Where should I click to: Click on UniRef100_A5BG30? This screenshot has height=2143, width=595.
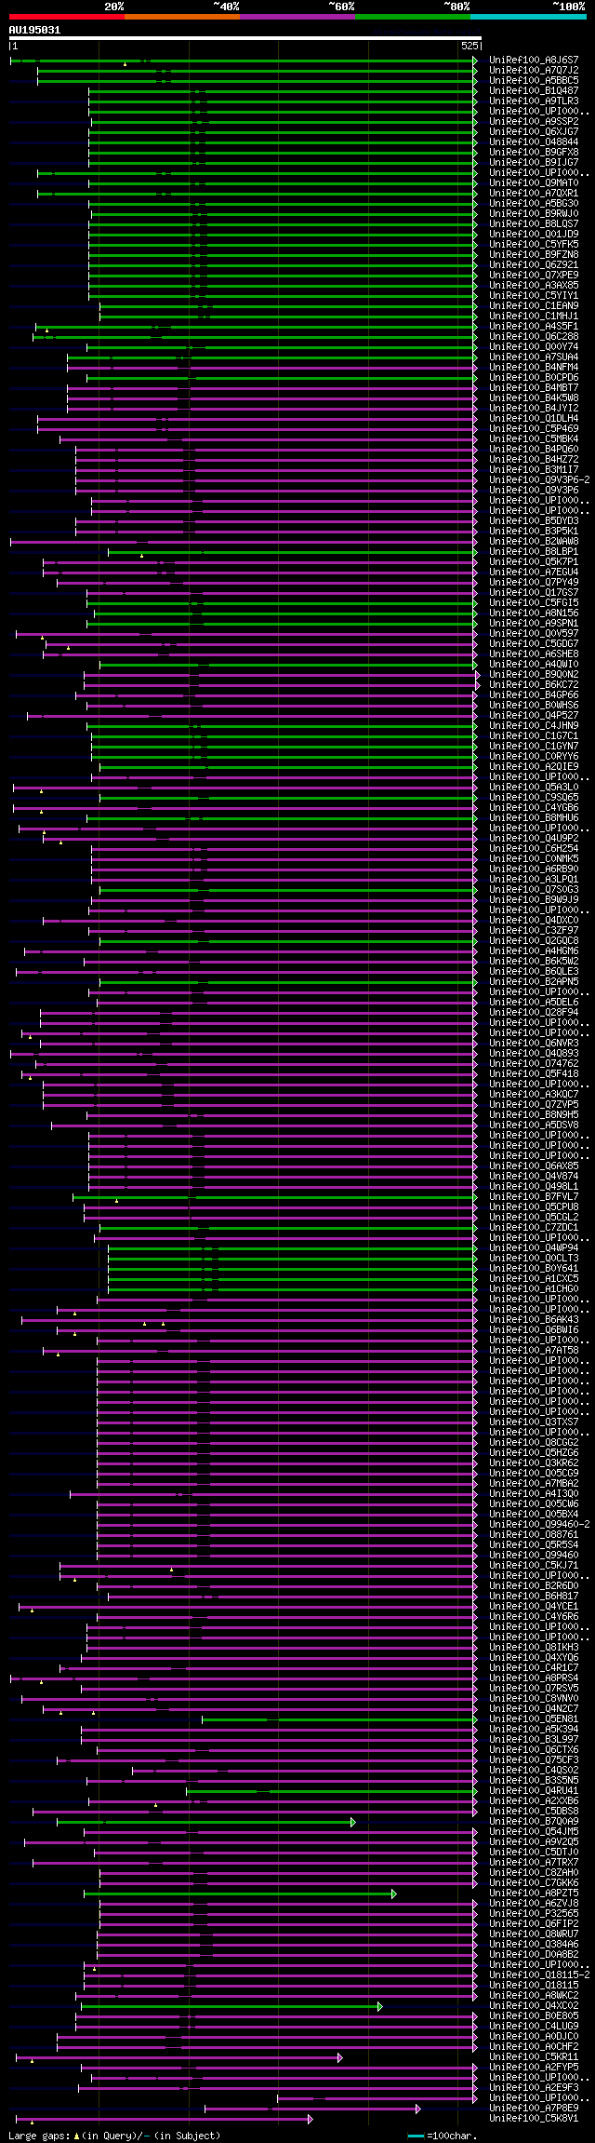[x=534, y=204]
